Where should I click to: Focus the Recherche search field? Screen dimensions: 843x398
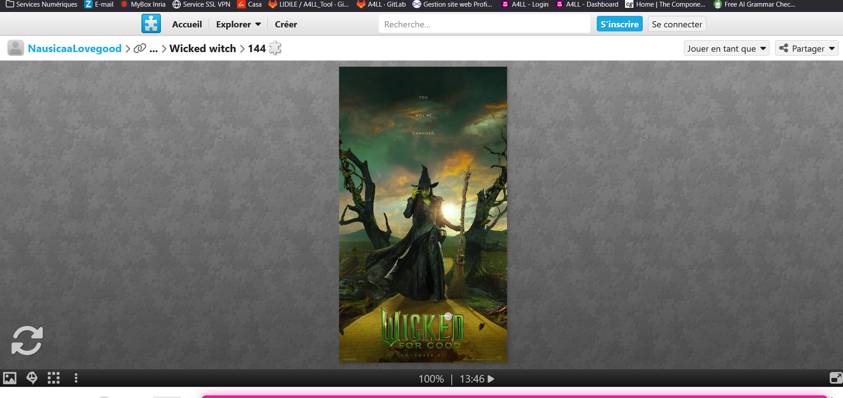pos(484,24)
